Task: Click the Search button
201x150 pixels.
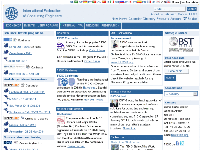Action: pyautogui.click(x=192, y=9)
